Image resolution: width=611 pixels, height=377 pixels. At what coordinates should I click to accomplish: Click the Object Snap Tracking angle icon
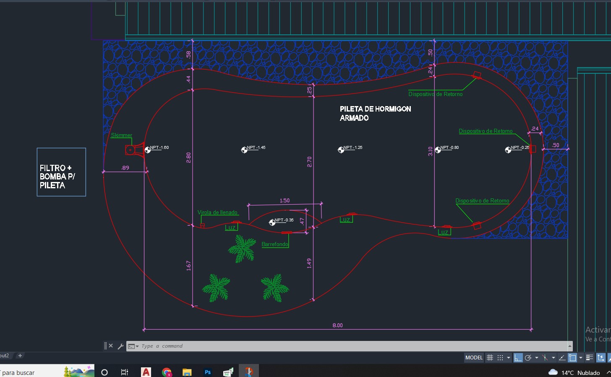coord(562,358)
